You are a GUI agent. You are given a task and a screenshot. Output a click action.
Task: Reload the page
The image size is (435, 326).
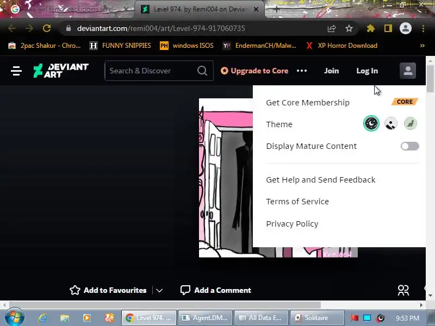[x=46, y=28]
